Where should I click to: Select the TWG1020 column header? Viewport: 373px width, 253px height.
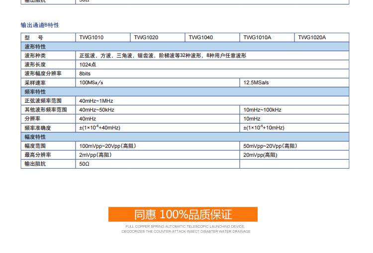coord(146,37)
